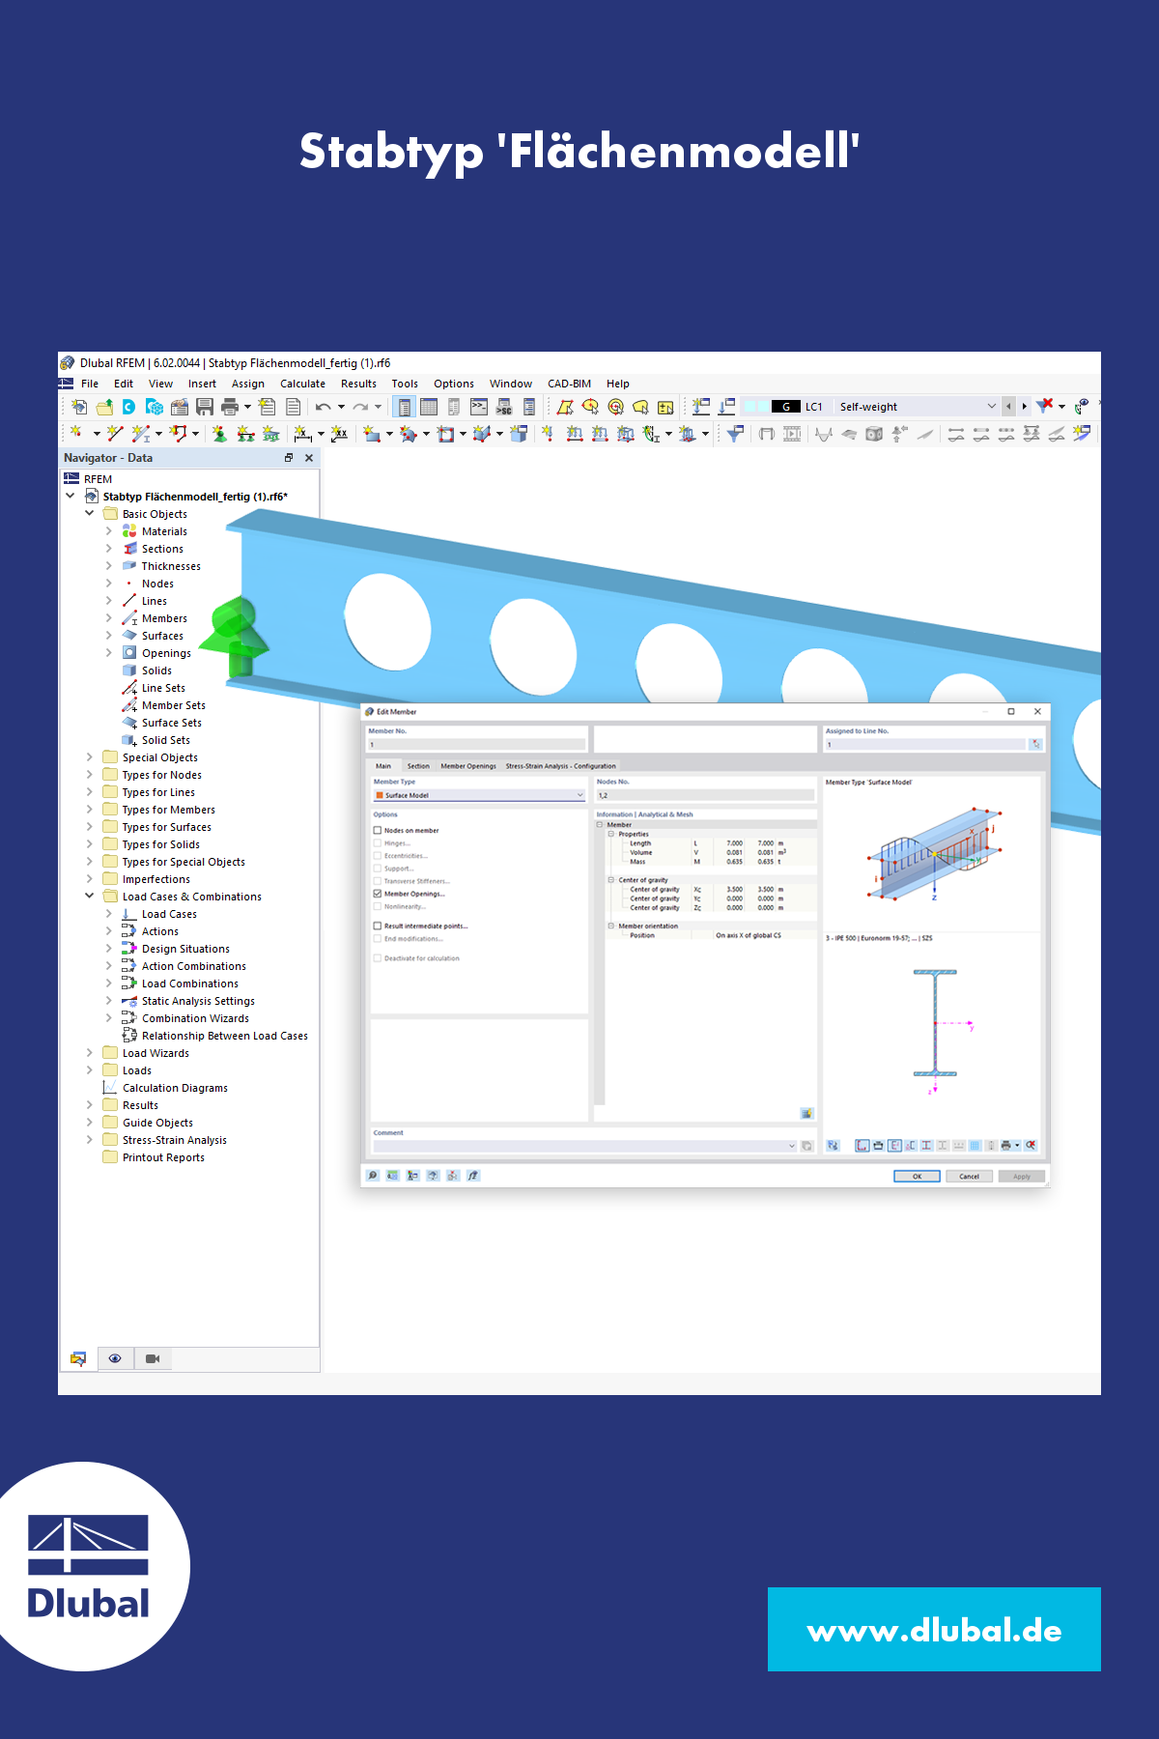Click the new line tool icon
The height and width of the screenshot is (1739, 1159).
(116, 434)
